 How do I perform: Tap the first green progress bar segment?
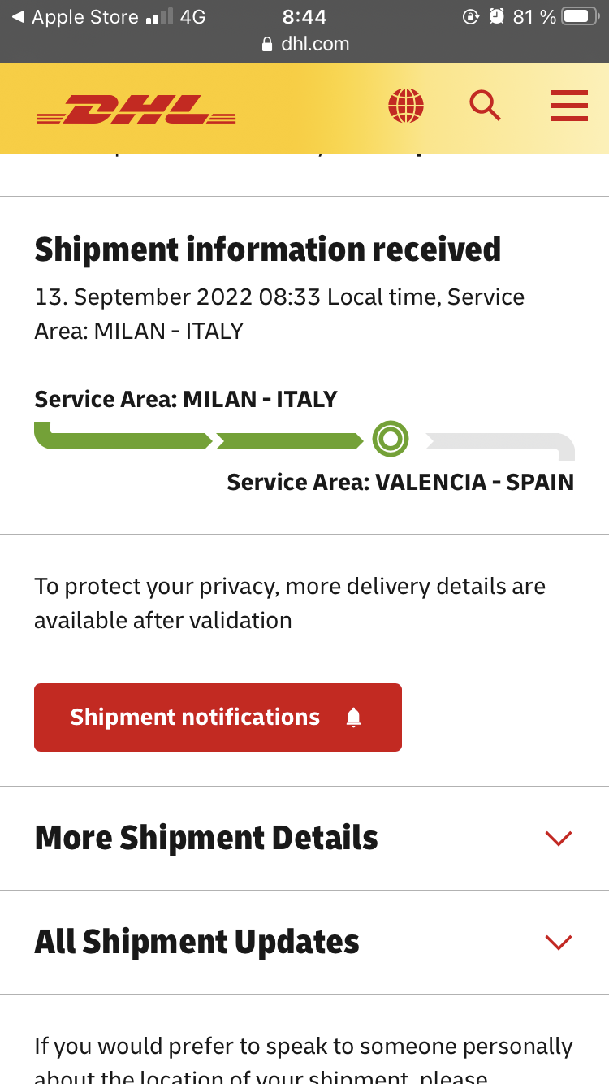123,437
